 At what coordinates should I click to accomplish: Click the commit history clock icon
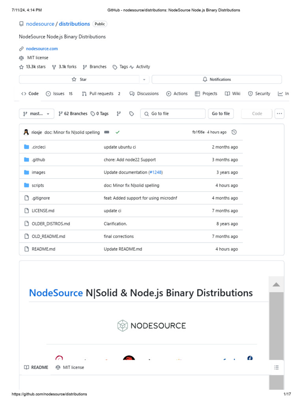[234, 132]
